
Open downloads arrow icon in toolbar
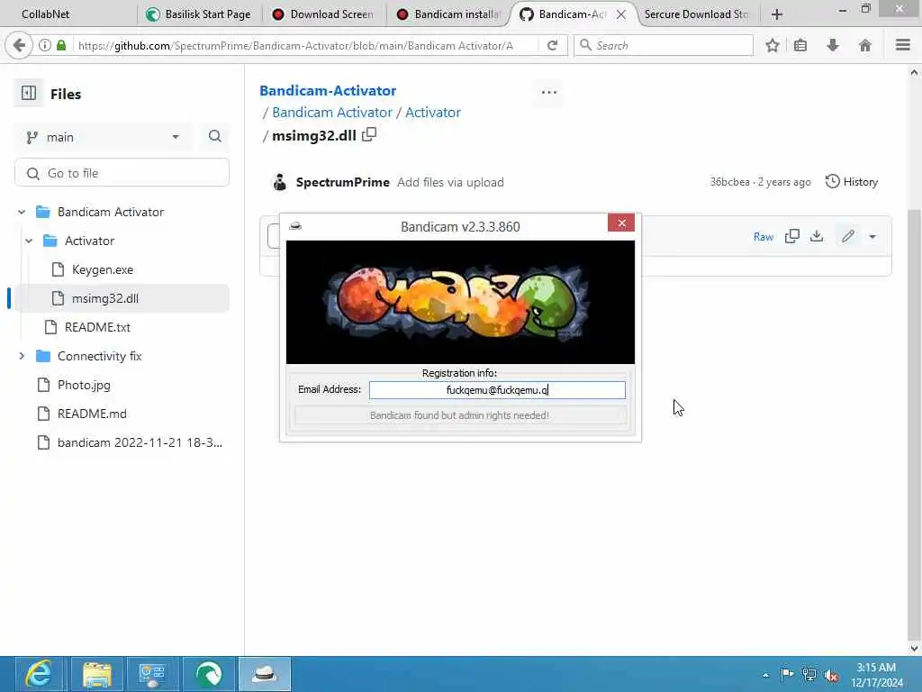(x=833, y=45)
